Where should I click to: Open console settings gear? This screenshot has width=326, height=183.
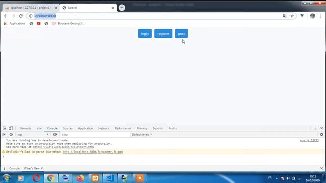pyautogui.click(x=321, y=135)
